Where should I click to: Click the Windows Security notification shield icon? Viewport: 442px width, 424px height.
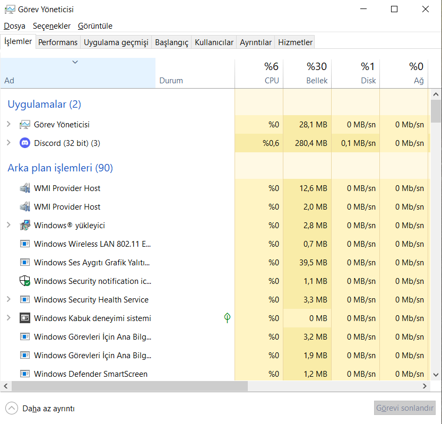[25, 281]
